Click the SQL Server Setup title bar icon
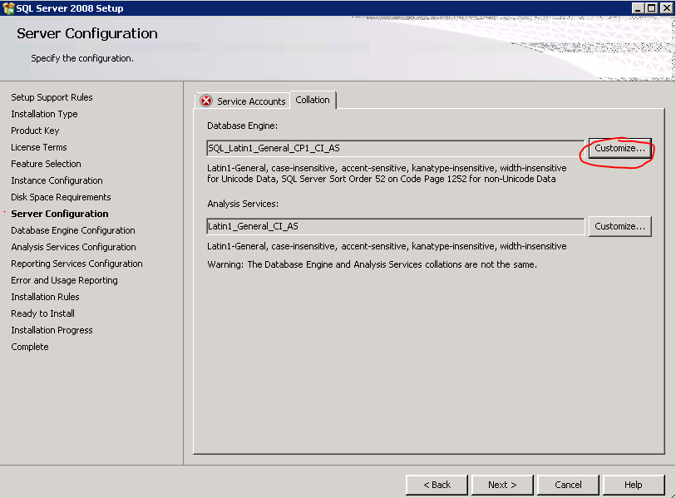This screenshot has width=676, height=498. [8, 8]
